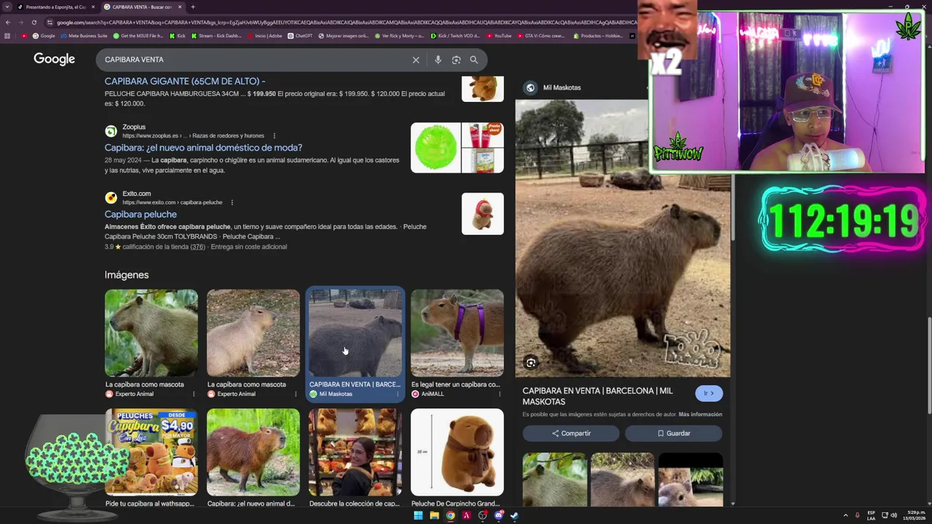Select first La capibara como mascota thumbnail

pos(151,333)
